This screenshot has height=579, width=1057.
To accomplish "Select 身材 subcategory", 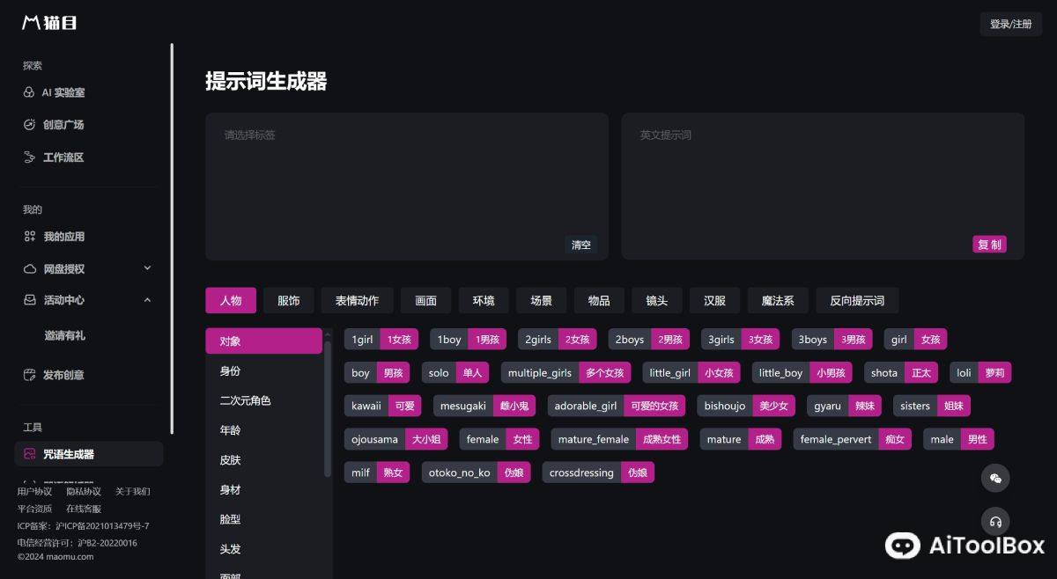I will (x=263, y=490).
